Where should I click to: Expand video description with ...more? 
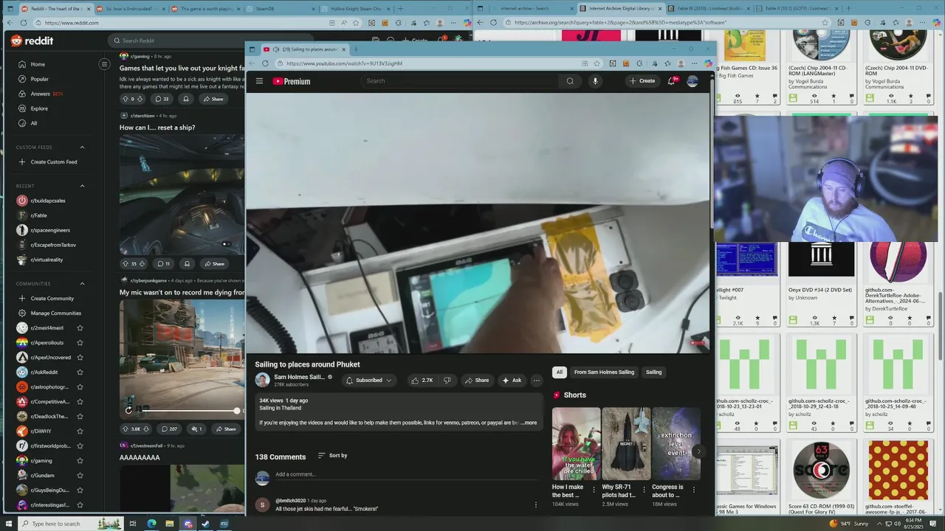pos(529,423)
